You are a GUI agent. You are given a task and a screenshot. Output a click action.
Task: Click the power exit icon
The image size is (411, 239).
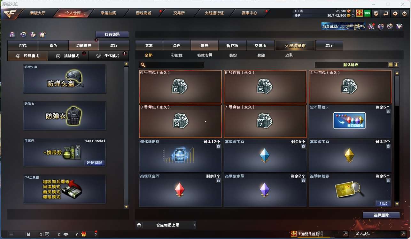(x=404, y=13)
